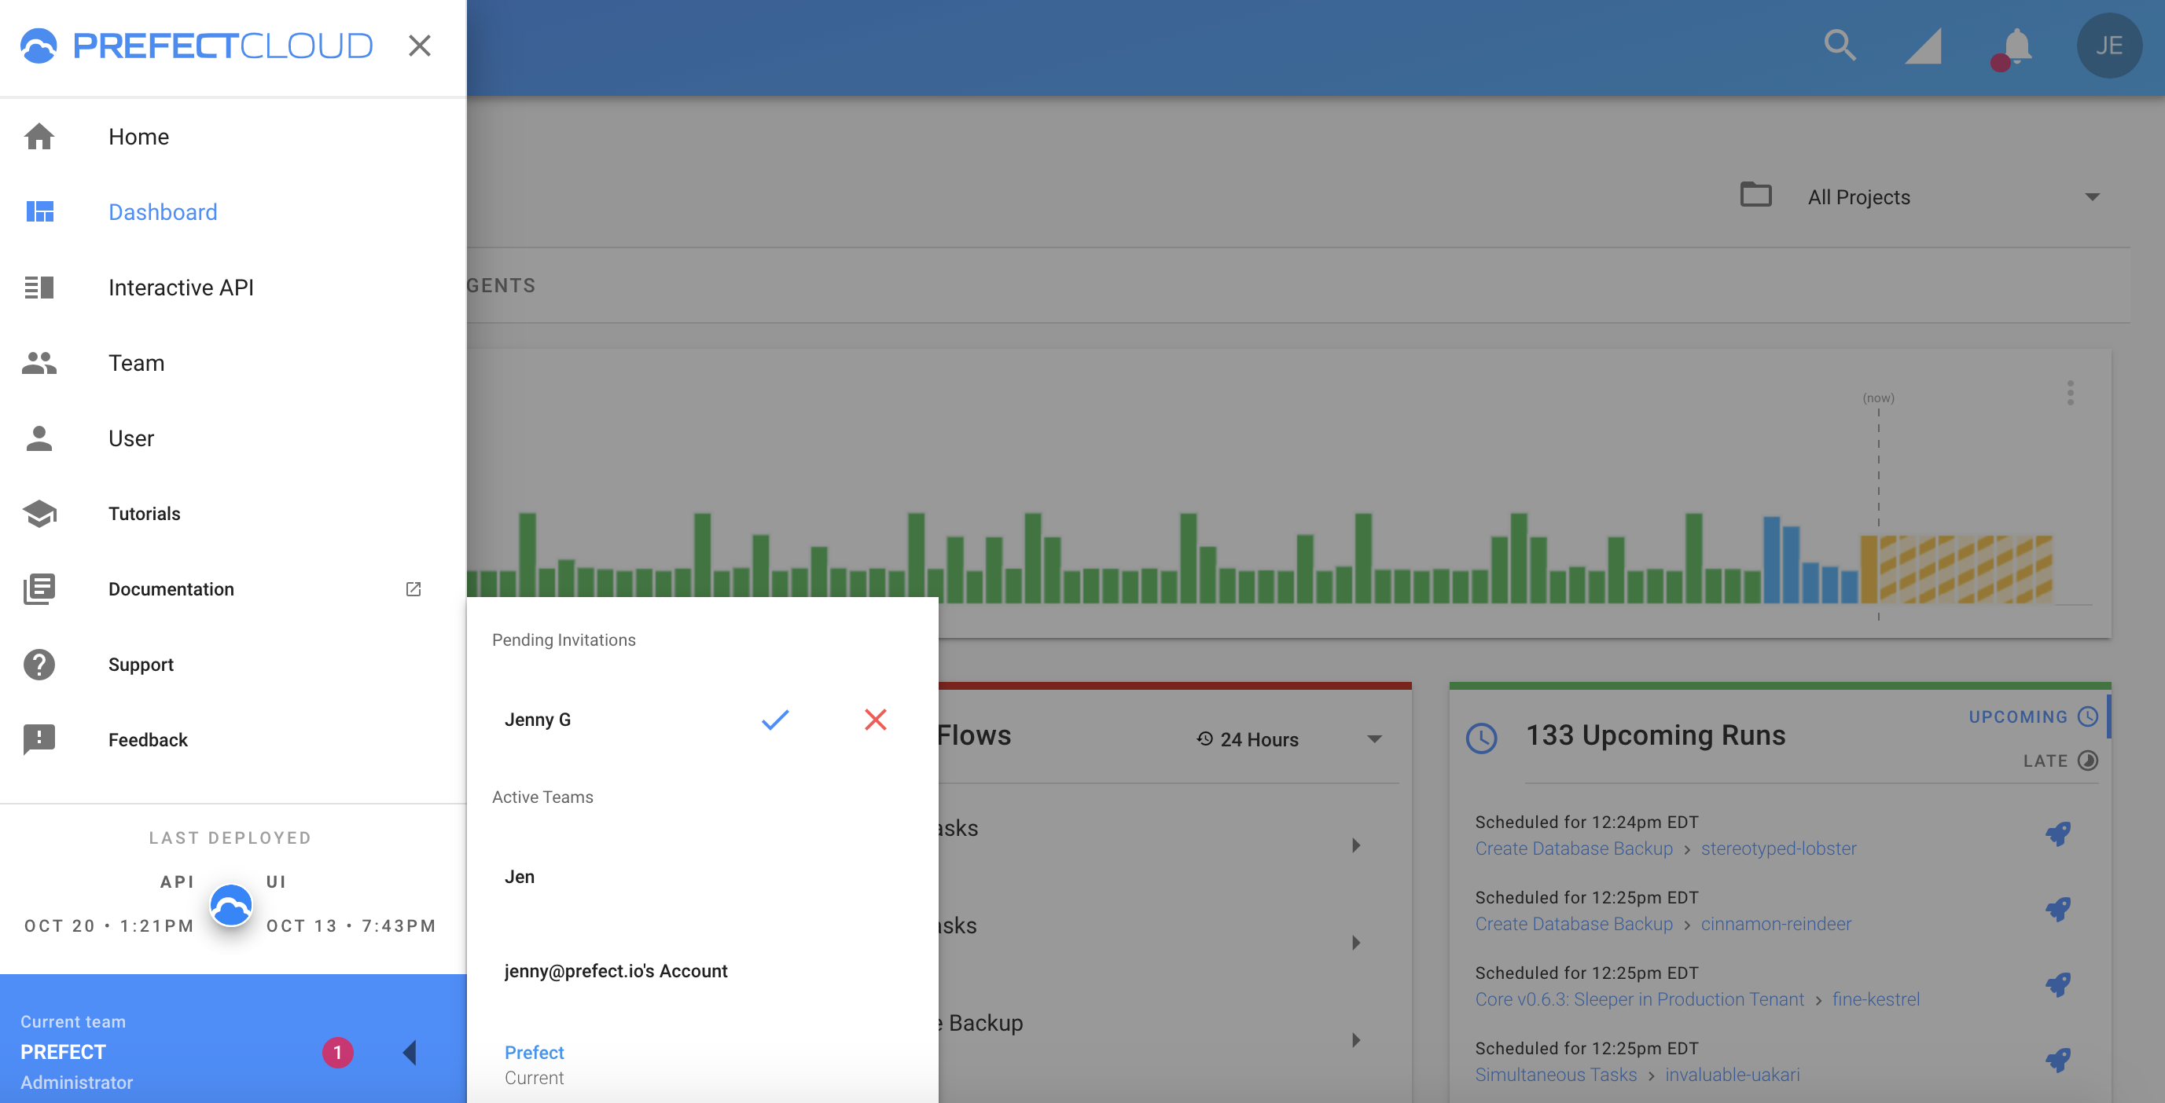Click the search magnifier icon

click(x=1839, y=46)
